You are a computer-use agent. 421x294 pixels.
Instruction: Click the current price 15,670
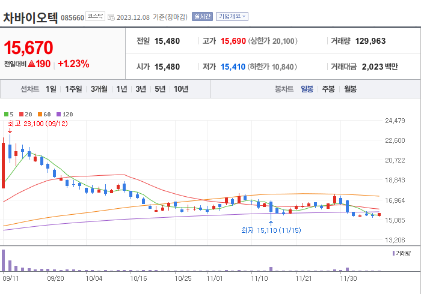coord(28,47)
